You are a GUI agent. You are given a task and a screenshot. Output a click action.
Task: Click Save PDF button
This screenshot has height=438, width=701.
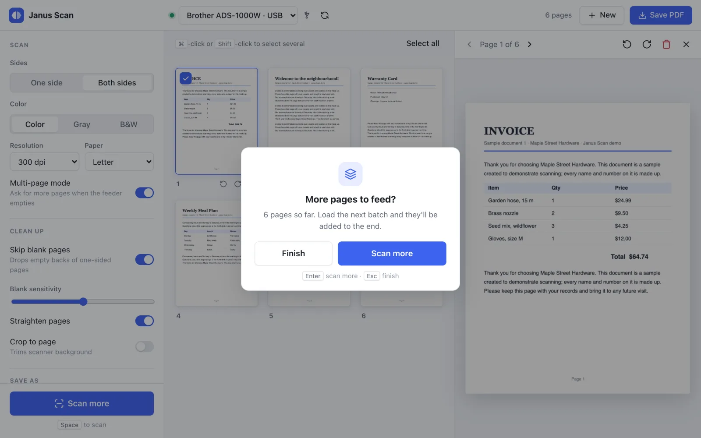[x=661, y=15]
